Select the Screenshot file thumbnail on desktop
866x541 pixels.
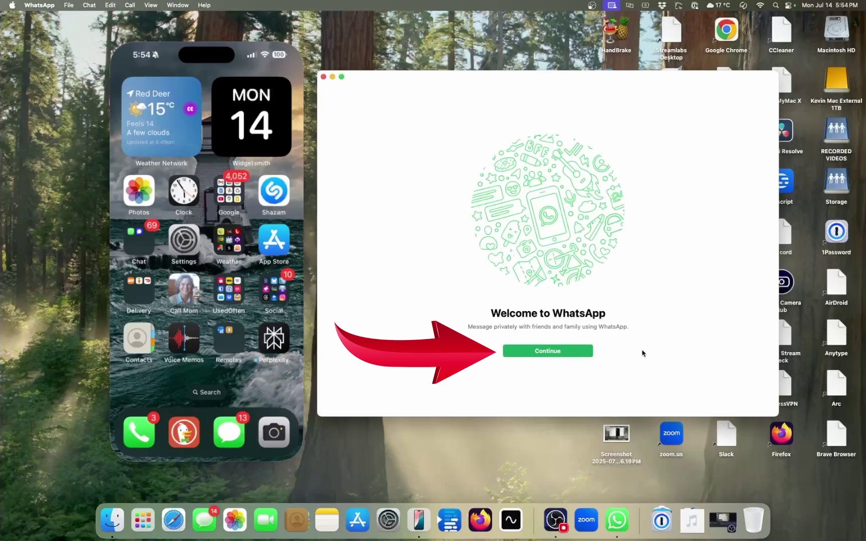(616, 434)
